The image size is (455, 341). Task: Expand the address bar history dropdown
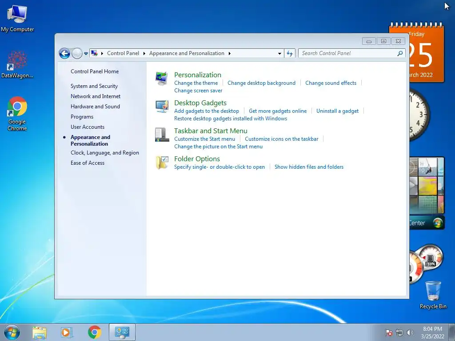tap(279, 53)
